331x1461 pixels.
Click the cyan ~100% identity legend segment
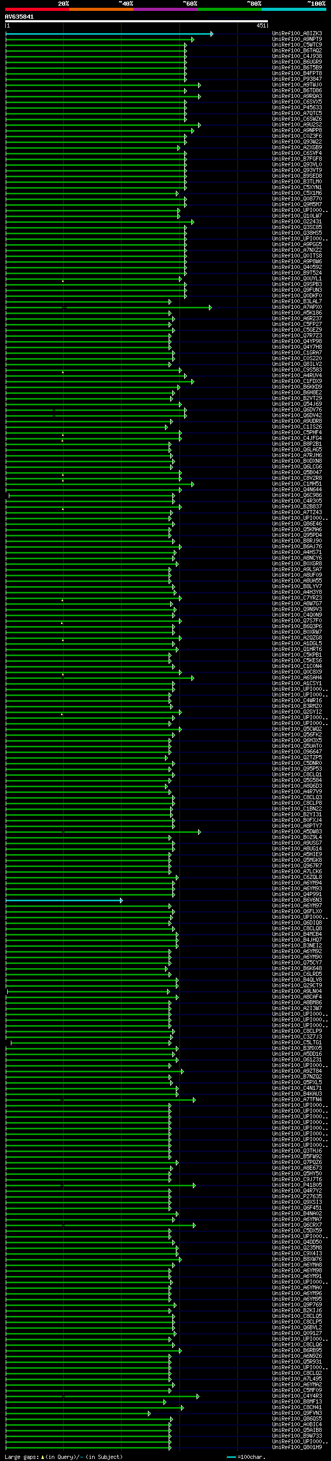[294, 9]
